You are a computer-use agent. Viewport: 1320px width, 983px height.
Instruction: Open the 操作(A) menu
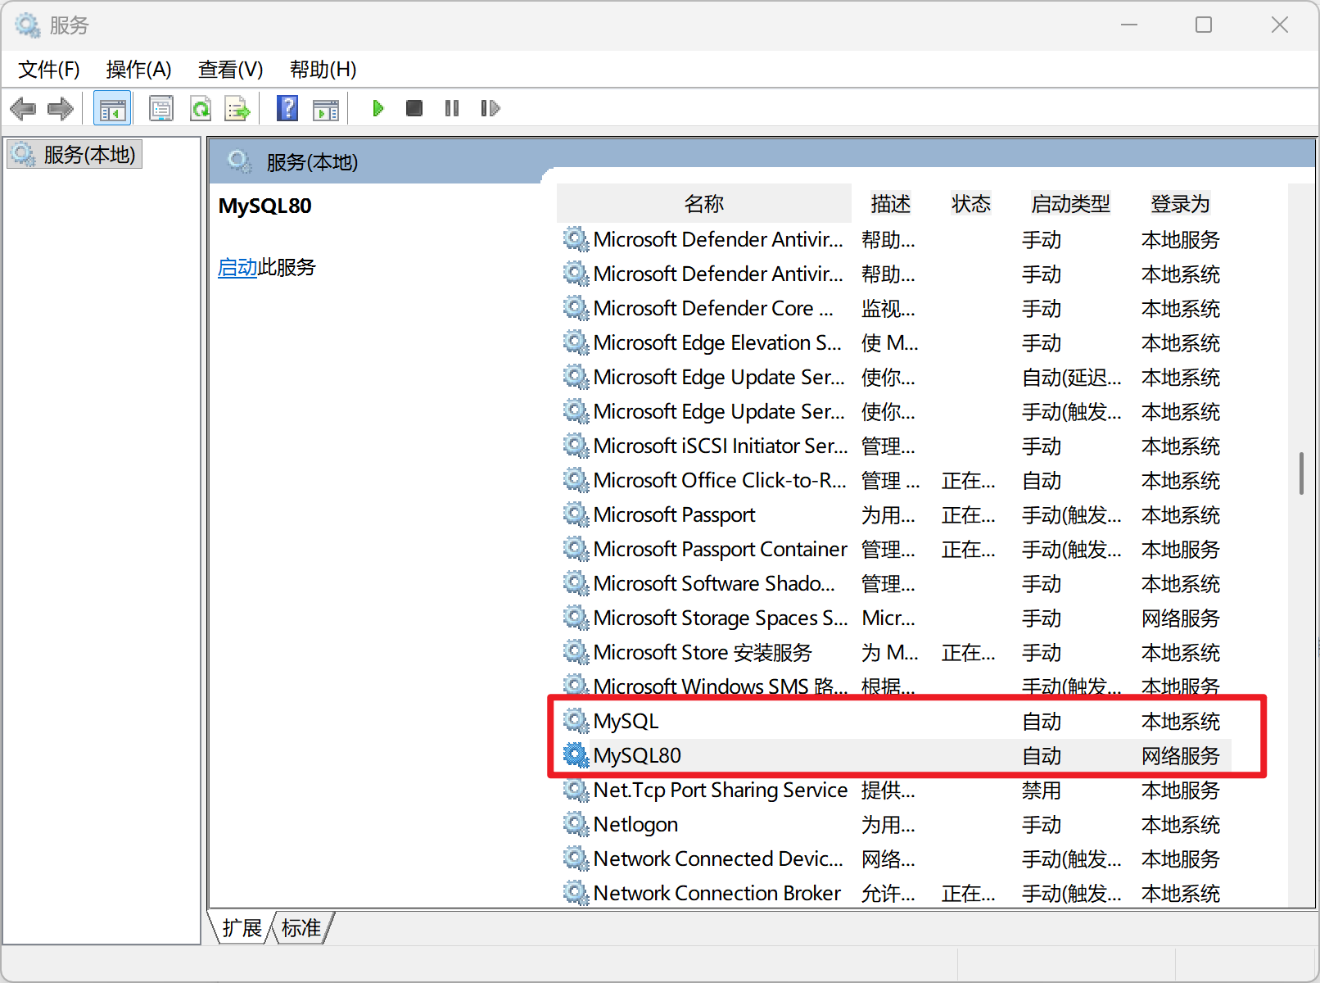pyautogui.click(x=139, y=70)
